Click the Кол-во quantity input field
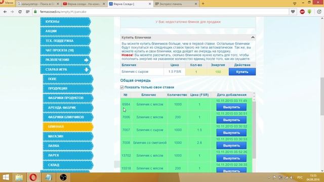Image resolution: width=324 pixels, height=182 pixels. pos(196,72)
